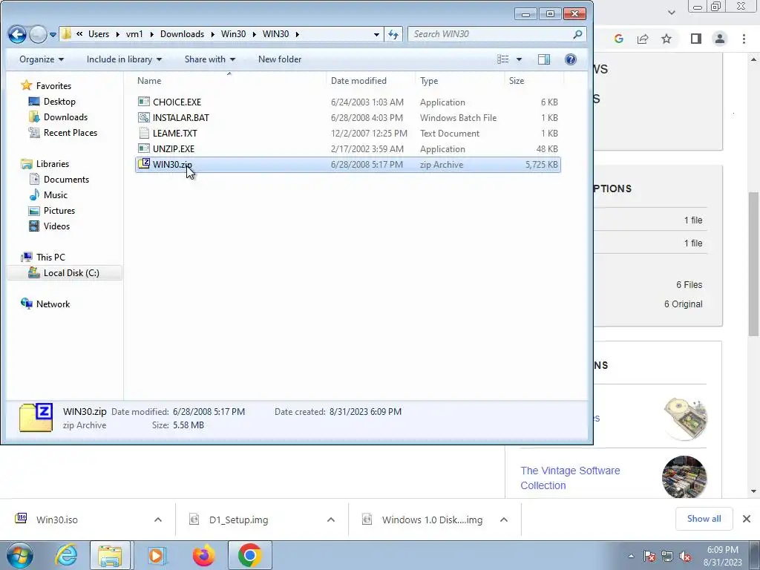This screenshot has height=570, width=760.
Task: Click Favorites in navigation pane
Action: click(x=53, y=86)
